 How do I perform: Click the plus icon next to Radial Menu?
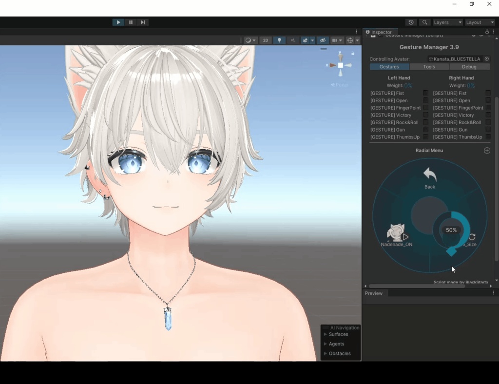click(x=487, y=151)
